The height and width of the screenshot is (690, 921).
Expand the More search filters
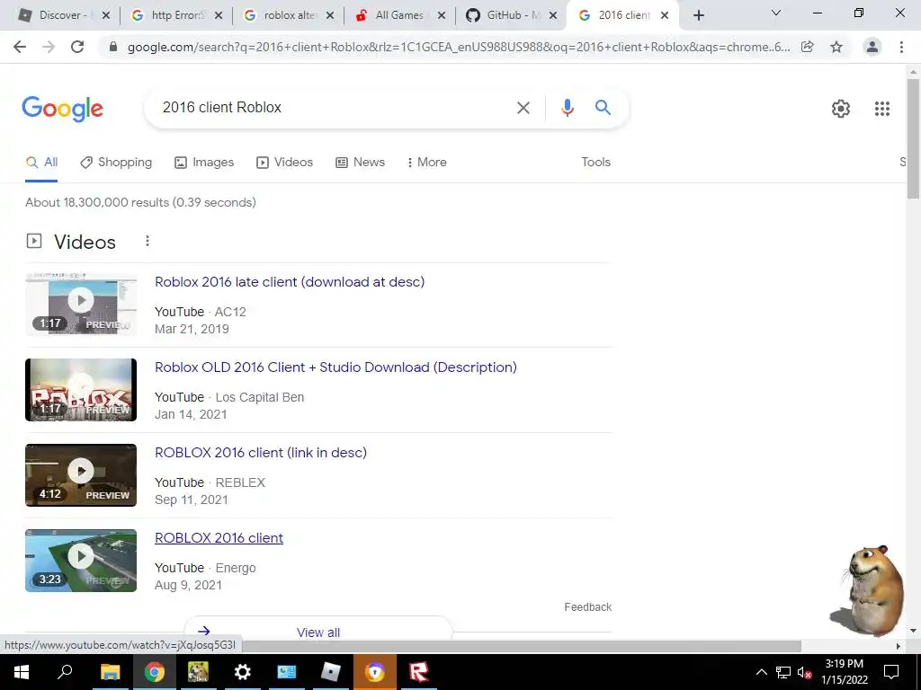(x=427, y=163)
